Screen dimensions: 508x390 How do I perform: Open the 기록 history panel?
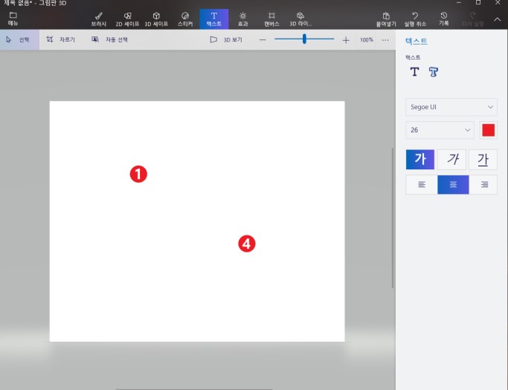(443, 19)
